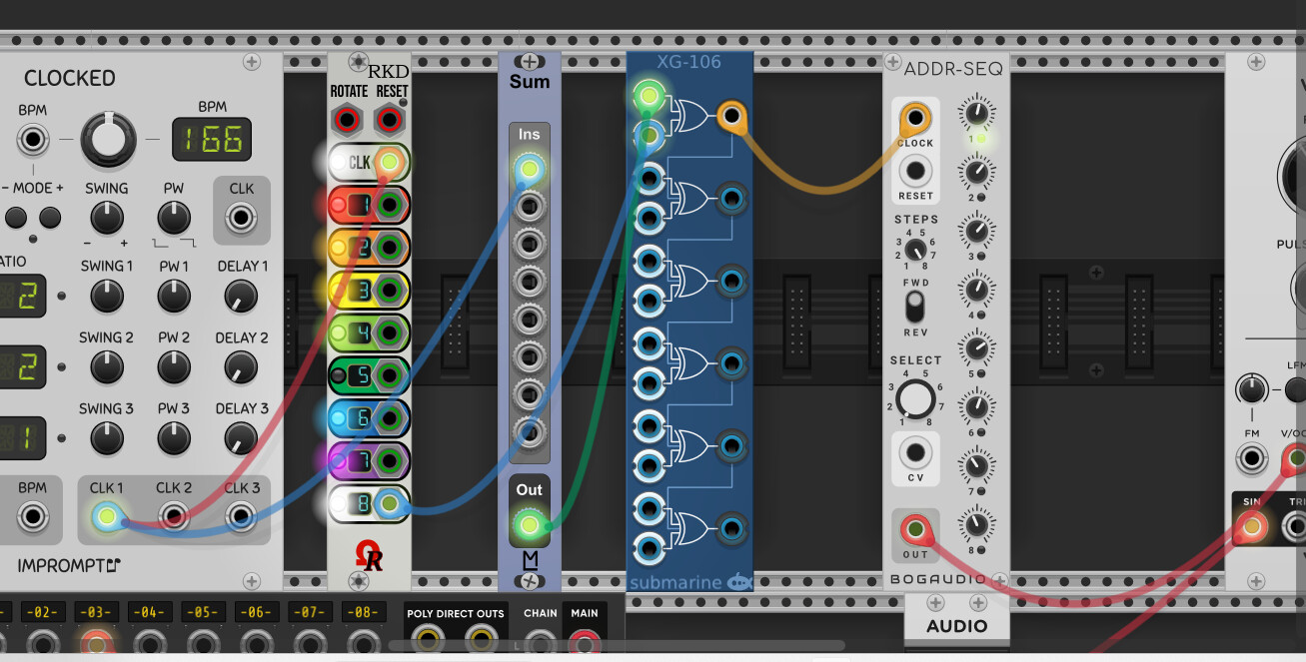Image resolution: width=1306 pixels, height=662 pixels.
Task: Click the first ratio display on Clocked
Action: click(x=23, y=297)
